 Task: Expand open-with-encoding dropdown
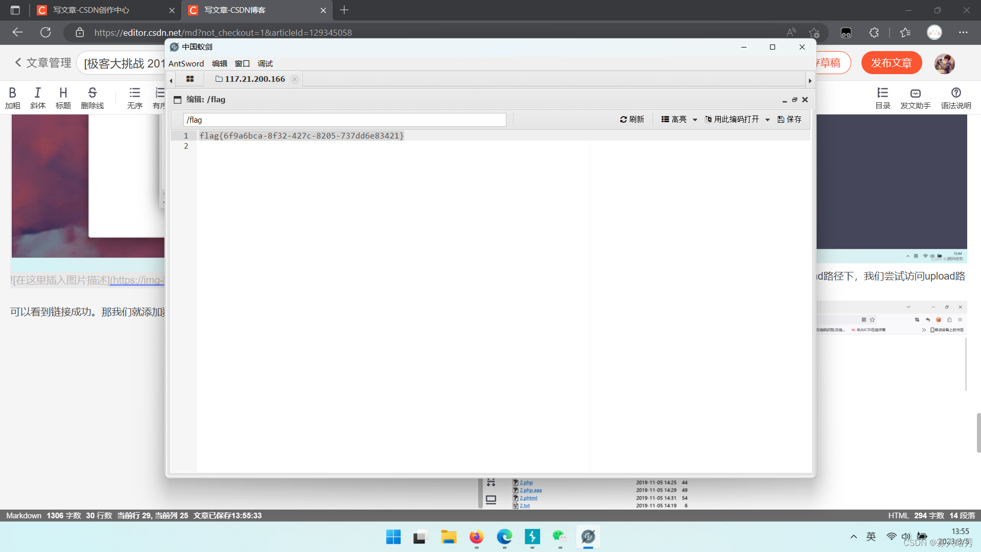click(767, 120)
